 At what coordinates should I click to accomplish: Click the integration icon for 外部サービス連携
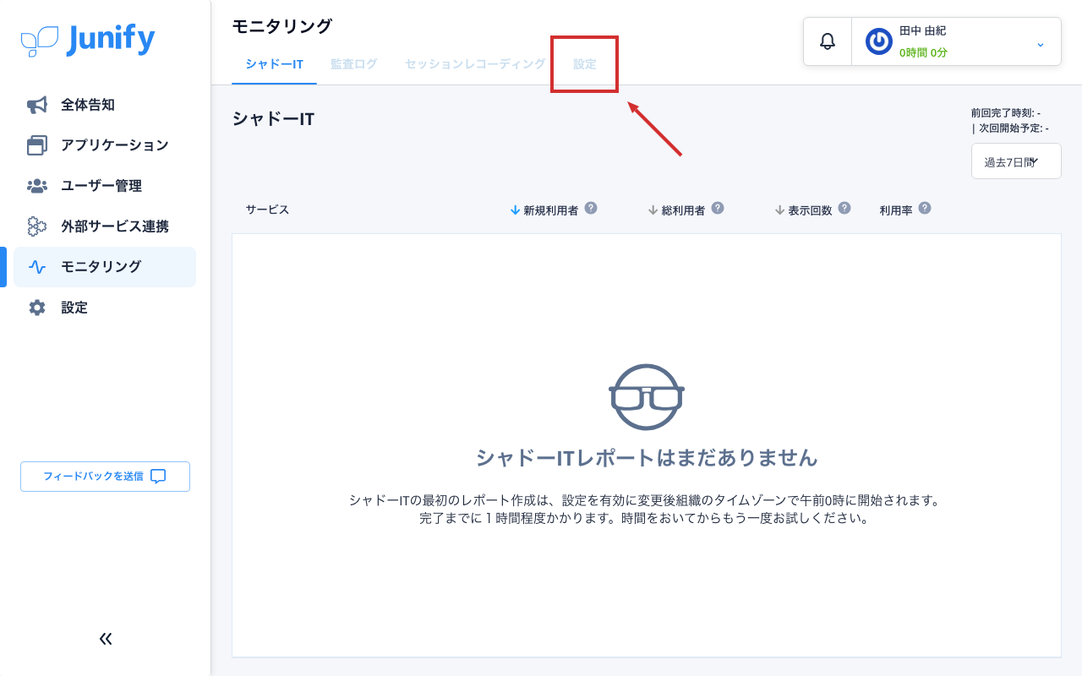click(37, 226)
